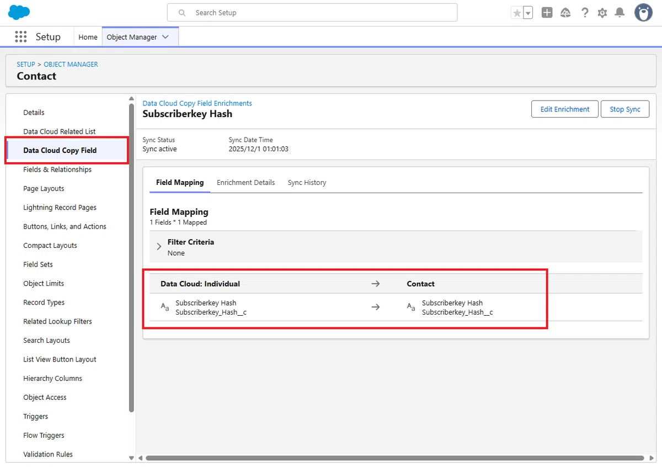Switch to the Enrichment Details tab

(245, 183)
